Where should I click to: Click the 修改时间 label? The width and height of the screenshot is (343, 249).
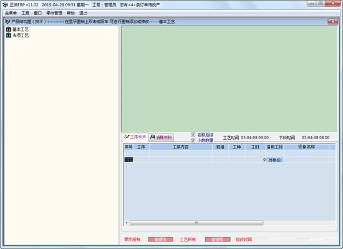[x=244, y=240]
